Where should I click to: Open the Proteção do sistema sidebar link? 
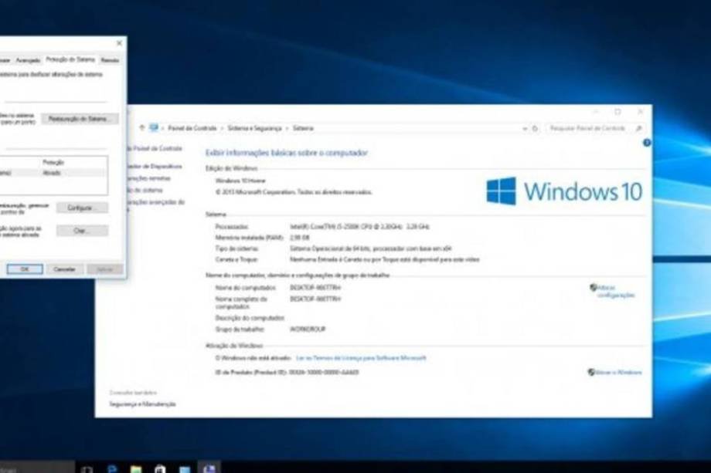pos(145,190)
